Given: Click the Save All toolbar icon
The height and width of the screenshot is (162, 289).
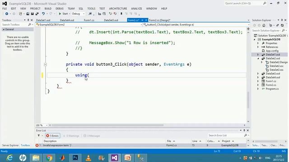Looking at the screenshot, I should coord(37,14).
